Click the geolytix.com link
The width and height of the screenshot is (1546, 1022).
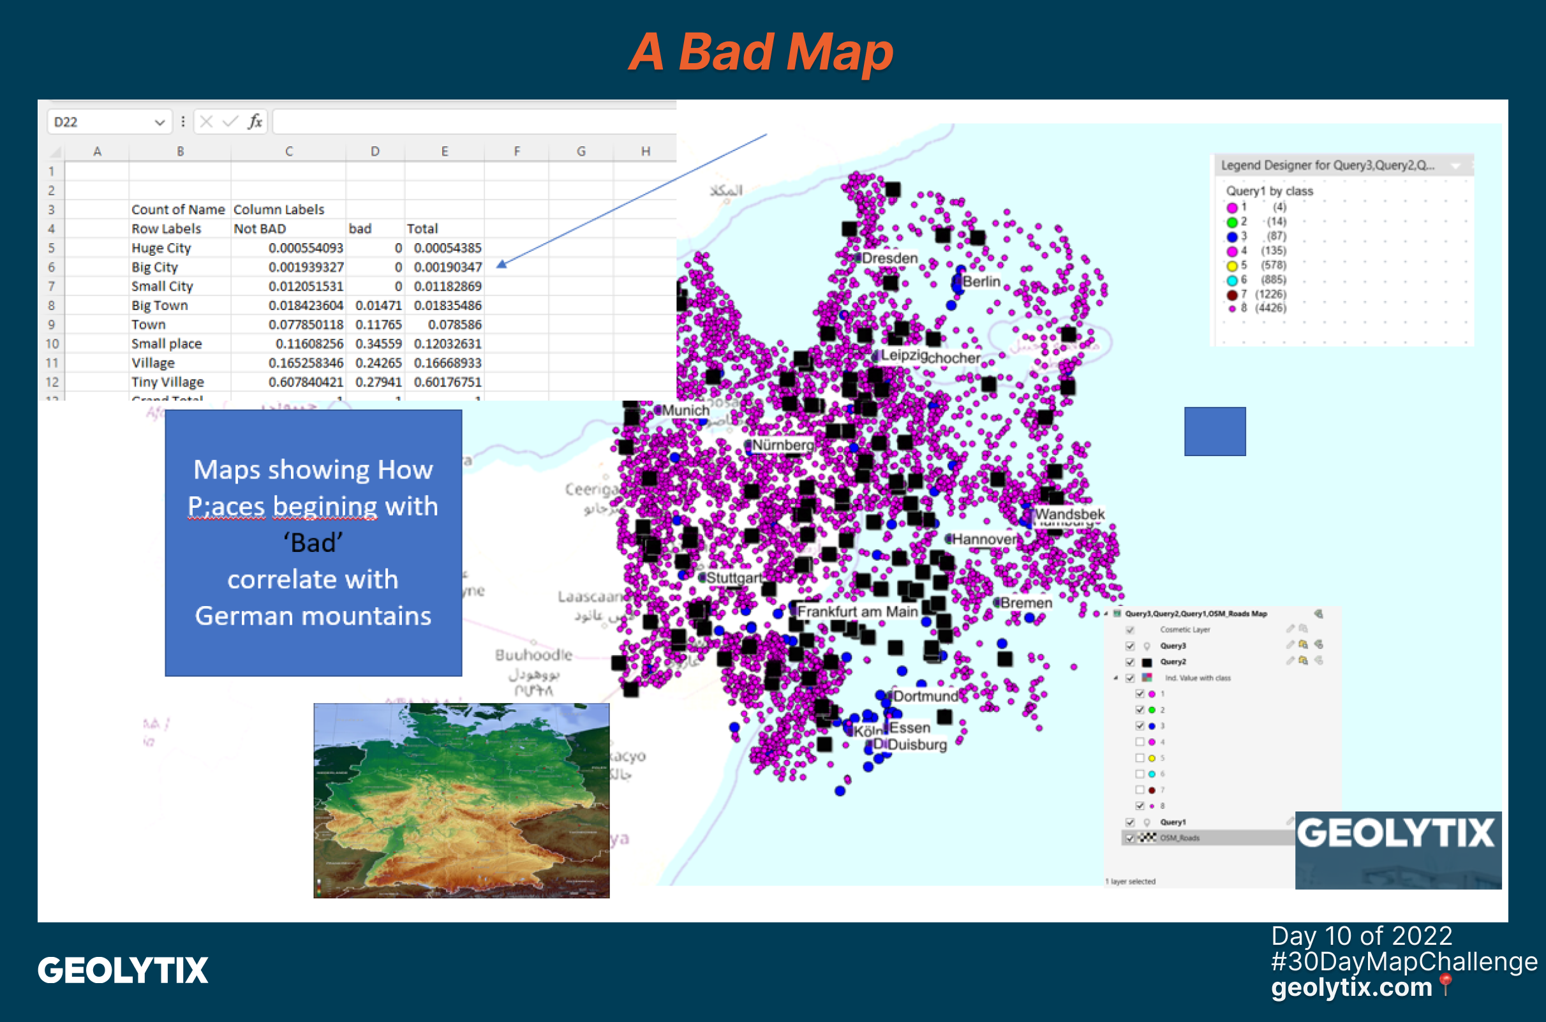click(1351, 987)
